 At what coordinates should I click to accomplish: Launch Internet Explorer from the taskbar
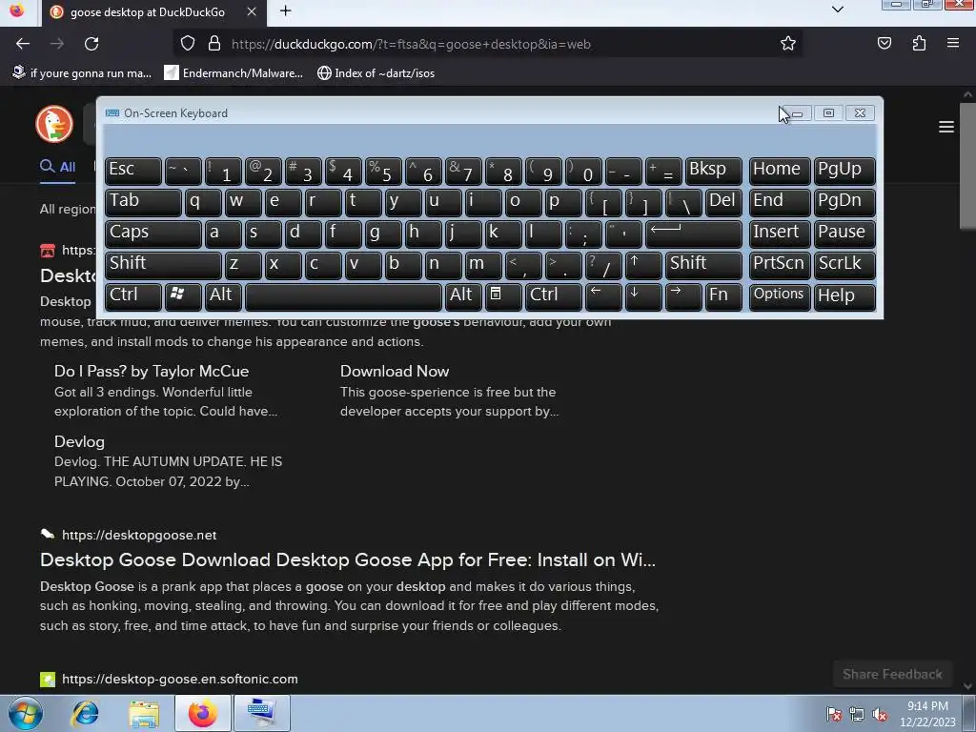[x=85, y=713]
